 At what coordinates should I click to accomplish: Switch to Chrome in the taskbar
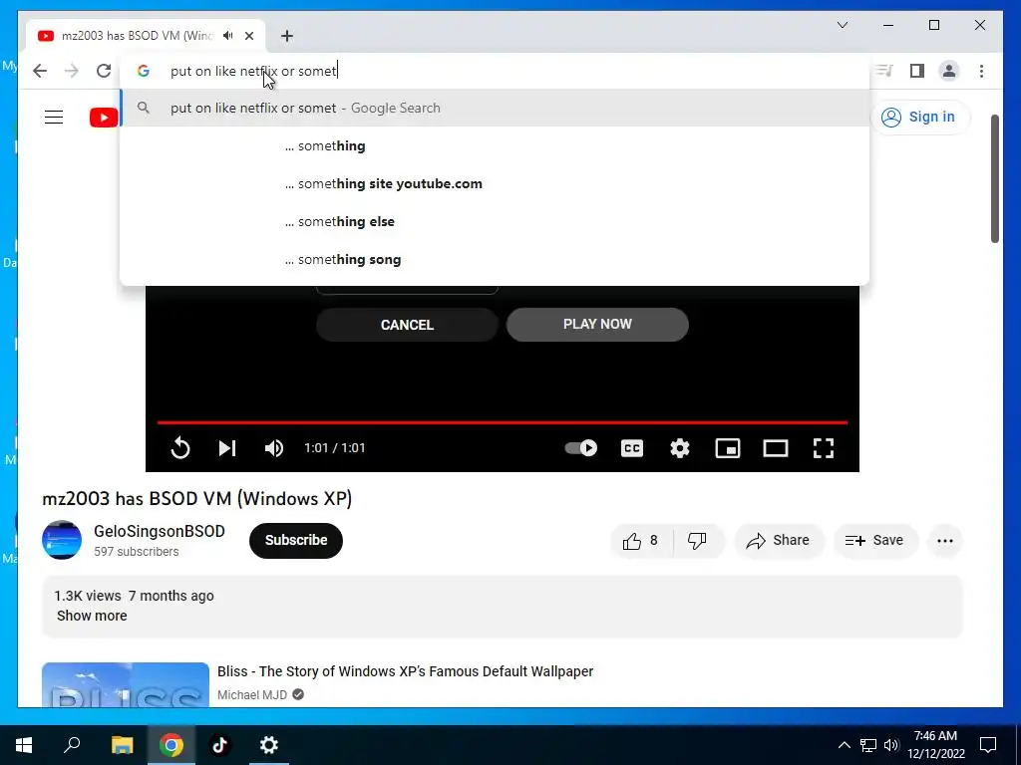point(171,745)
